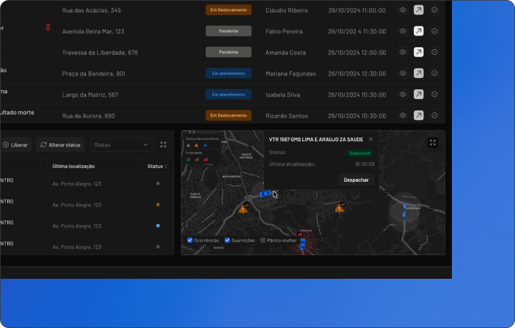Click Pendente badge for Travessa da Liberdade
The width and height of the screenshot is (515, 328).
click(x=229, y=52)
